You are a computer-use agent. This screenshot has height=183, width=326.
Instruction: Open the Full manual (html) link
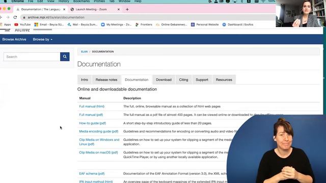pyautogui.click(x=92, y=106)
